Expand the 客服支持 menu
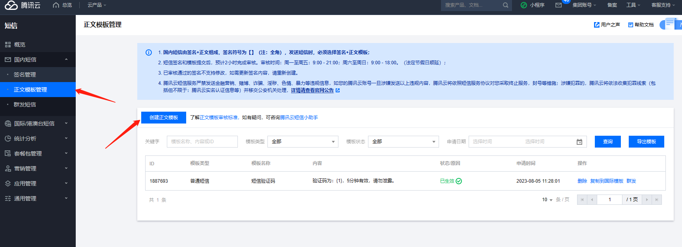Viewport: 682px width, 247px height. pyautogui.click(x=663, y=5)
